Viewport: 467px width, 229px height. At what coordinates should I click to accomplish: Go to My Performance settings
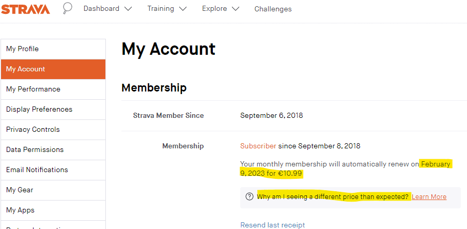[53, 89]
